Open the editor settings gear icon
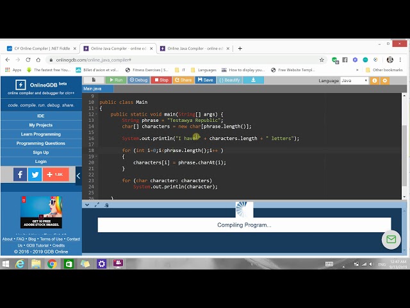The height and width of the screenshot is (308, 410). 384,81
